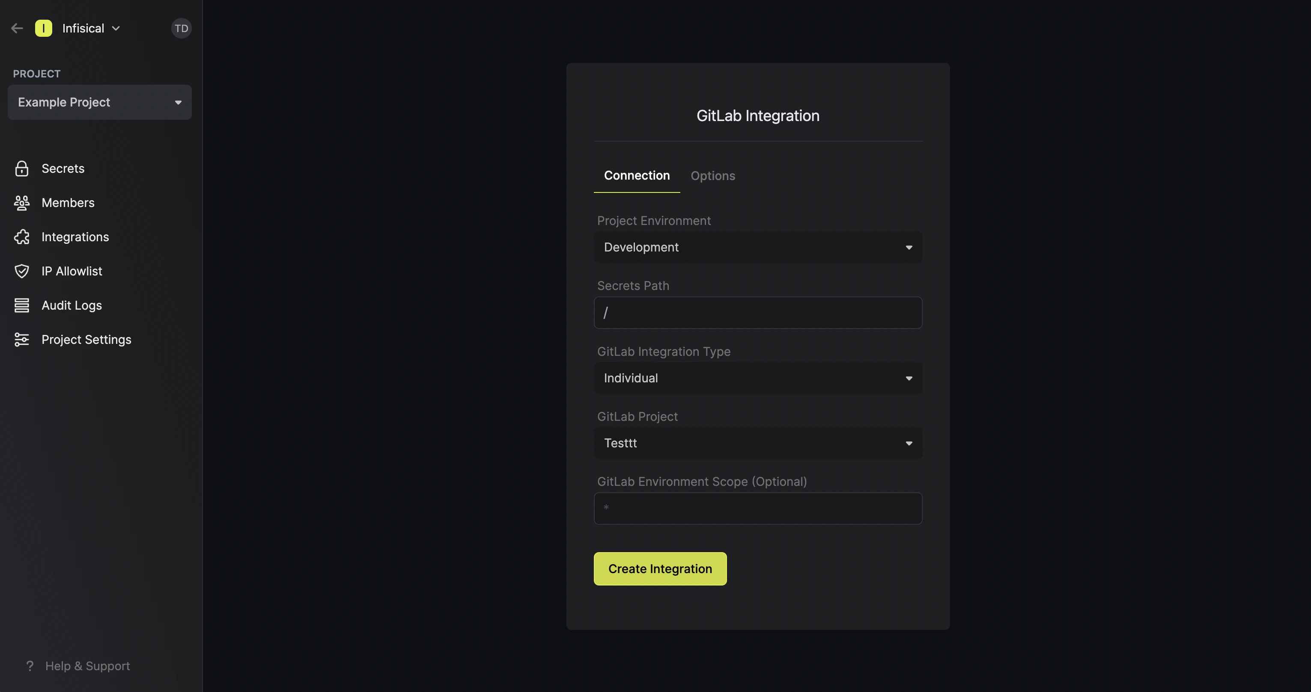Screen dimensions: 1311x692
Task: Click the GitLab Integration heading
Action: (758, 115)
